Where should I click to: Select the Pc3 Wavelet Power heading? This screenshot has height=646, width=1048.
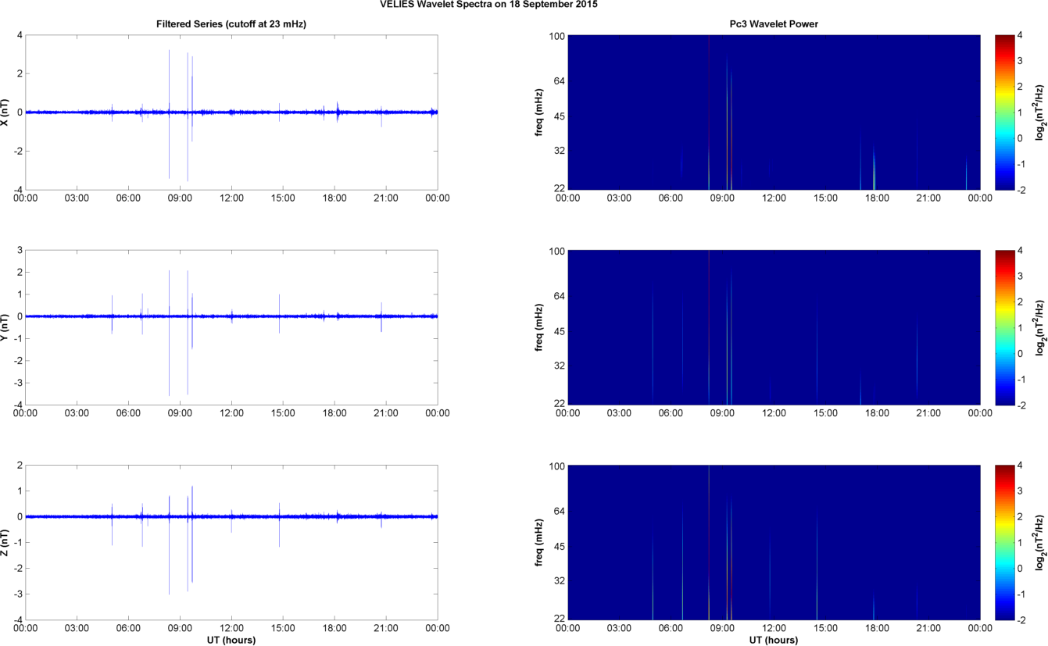tap(774, 24)
